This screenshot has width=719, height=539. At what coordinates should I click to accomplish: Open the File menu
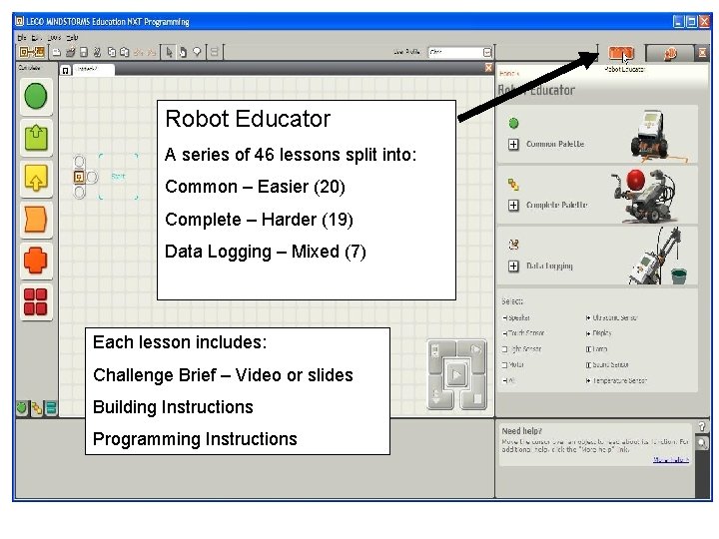[22, 38]
